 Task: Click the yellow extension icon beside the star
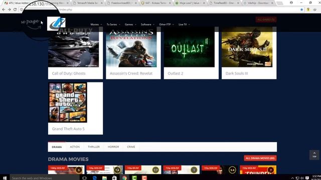[x=308, y=9]
